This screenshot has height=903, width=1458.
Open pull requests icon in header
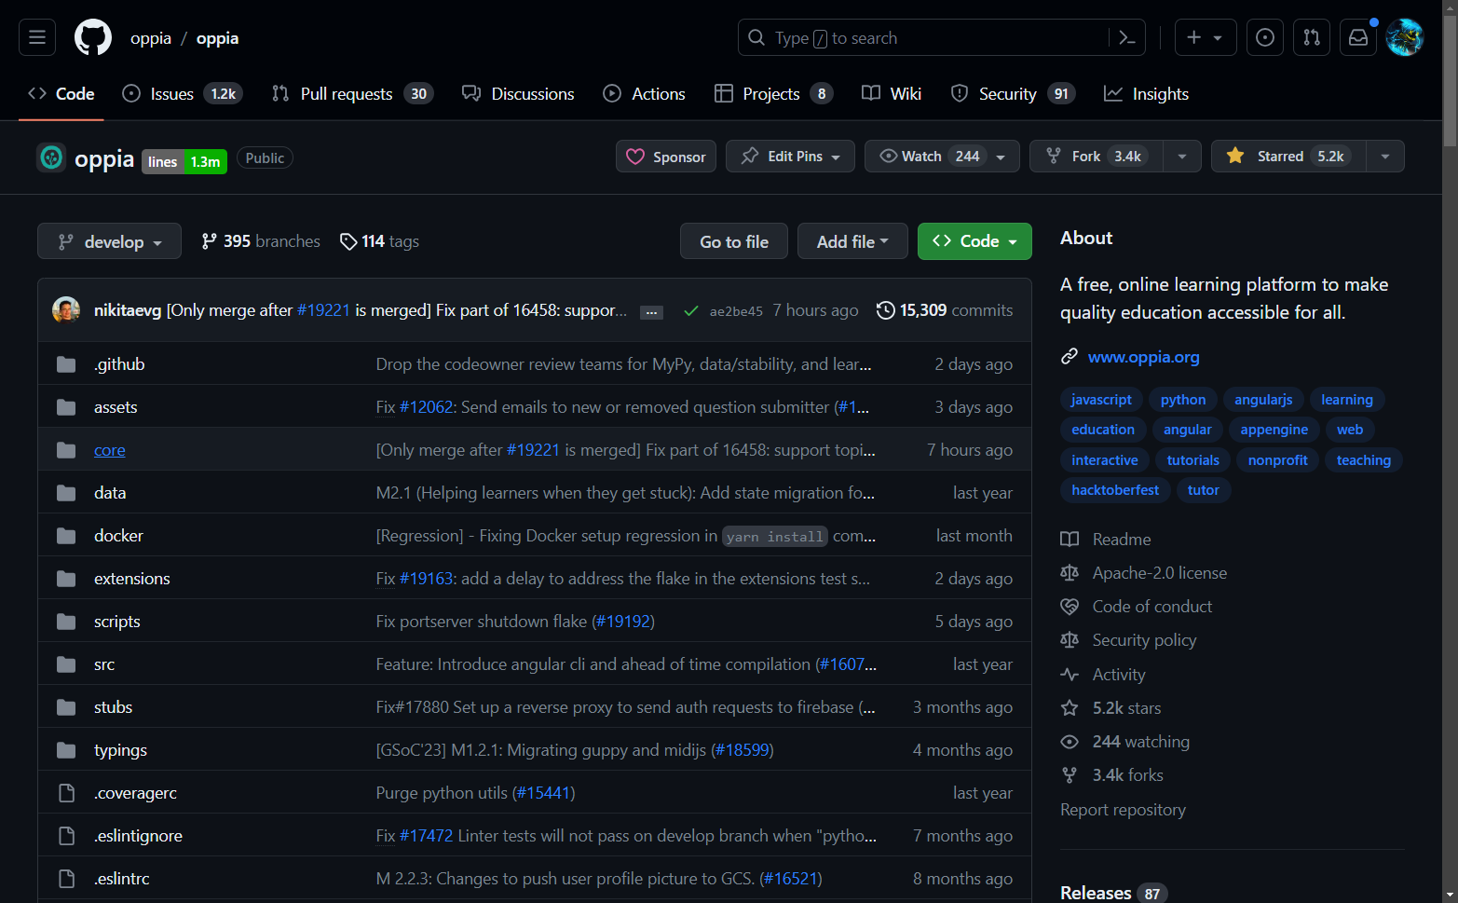point(1312,37)
